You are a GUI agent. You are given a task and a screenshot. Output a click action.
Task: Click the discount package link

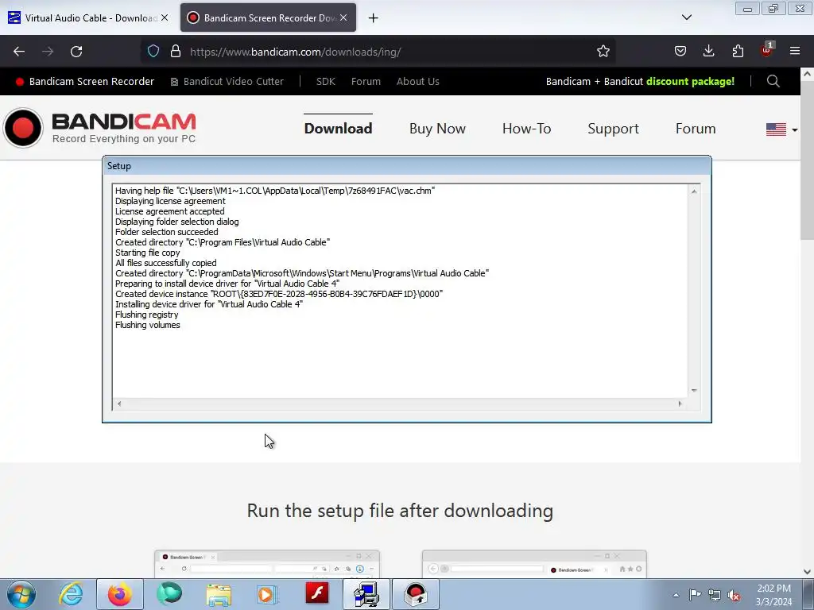point(640,82)
